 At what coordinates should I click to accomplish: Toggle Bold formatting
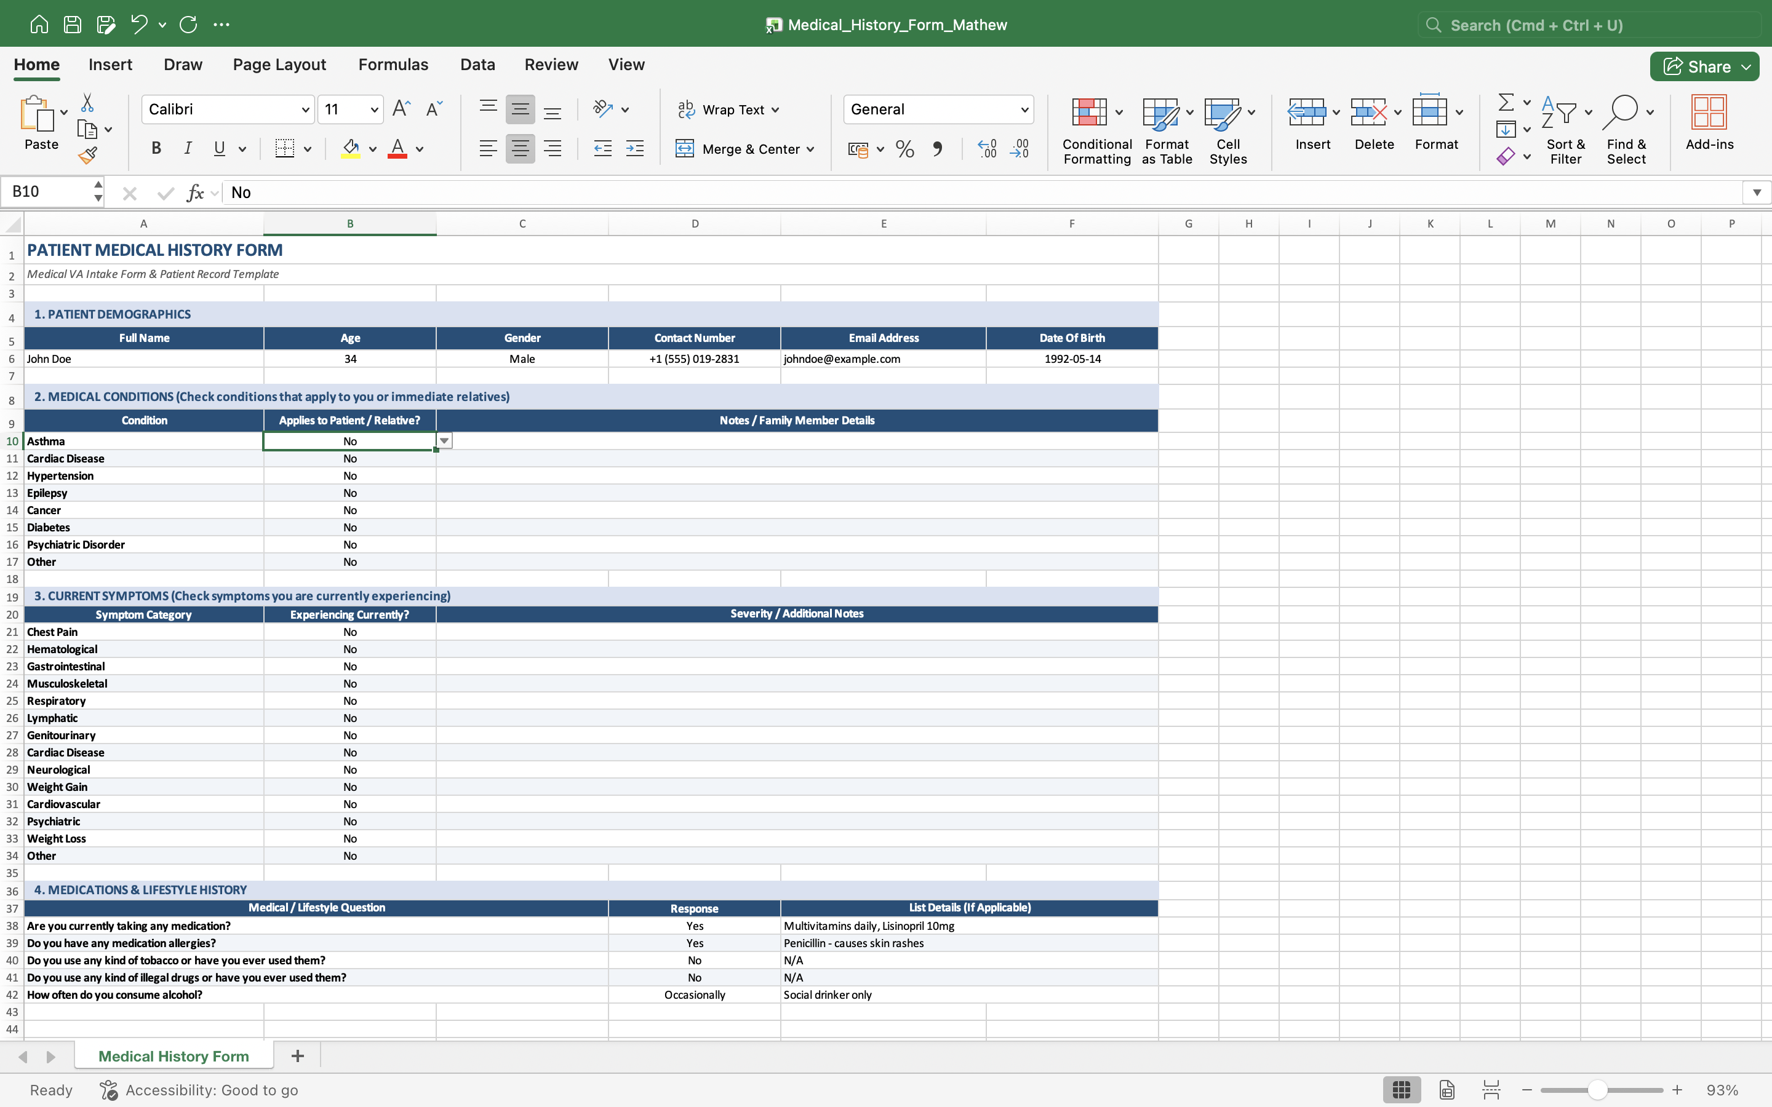point(156,149)
